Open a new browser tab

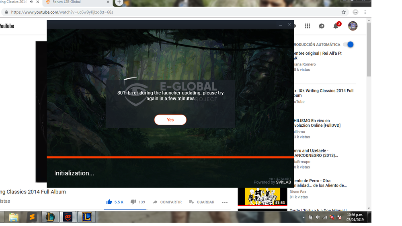(119, 2)
